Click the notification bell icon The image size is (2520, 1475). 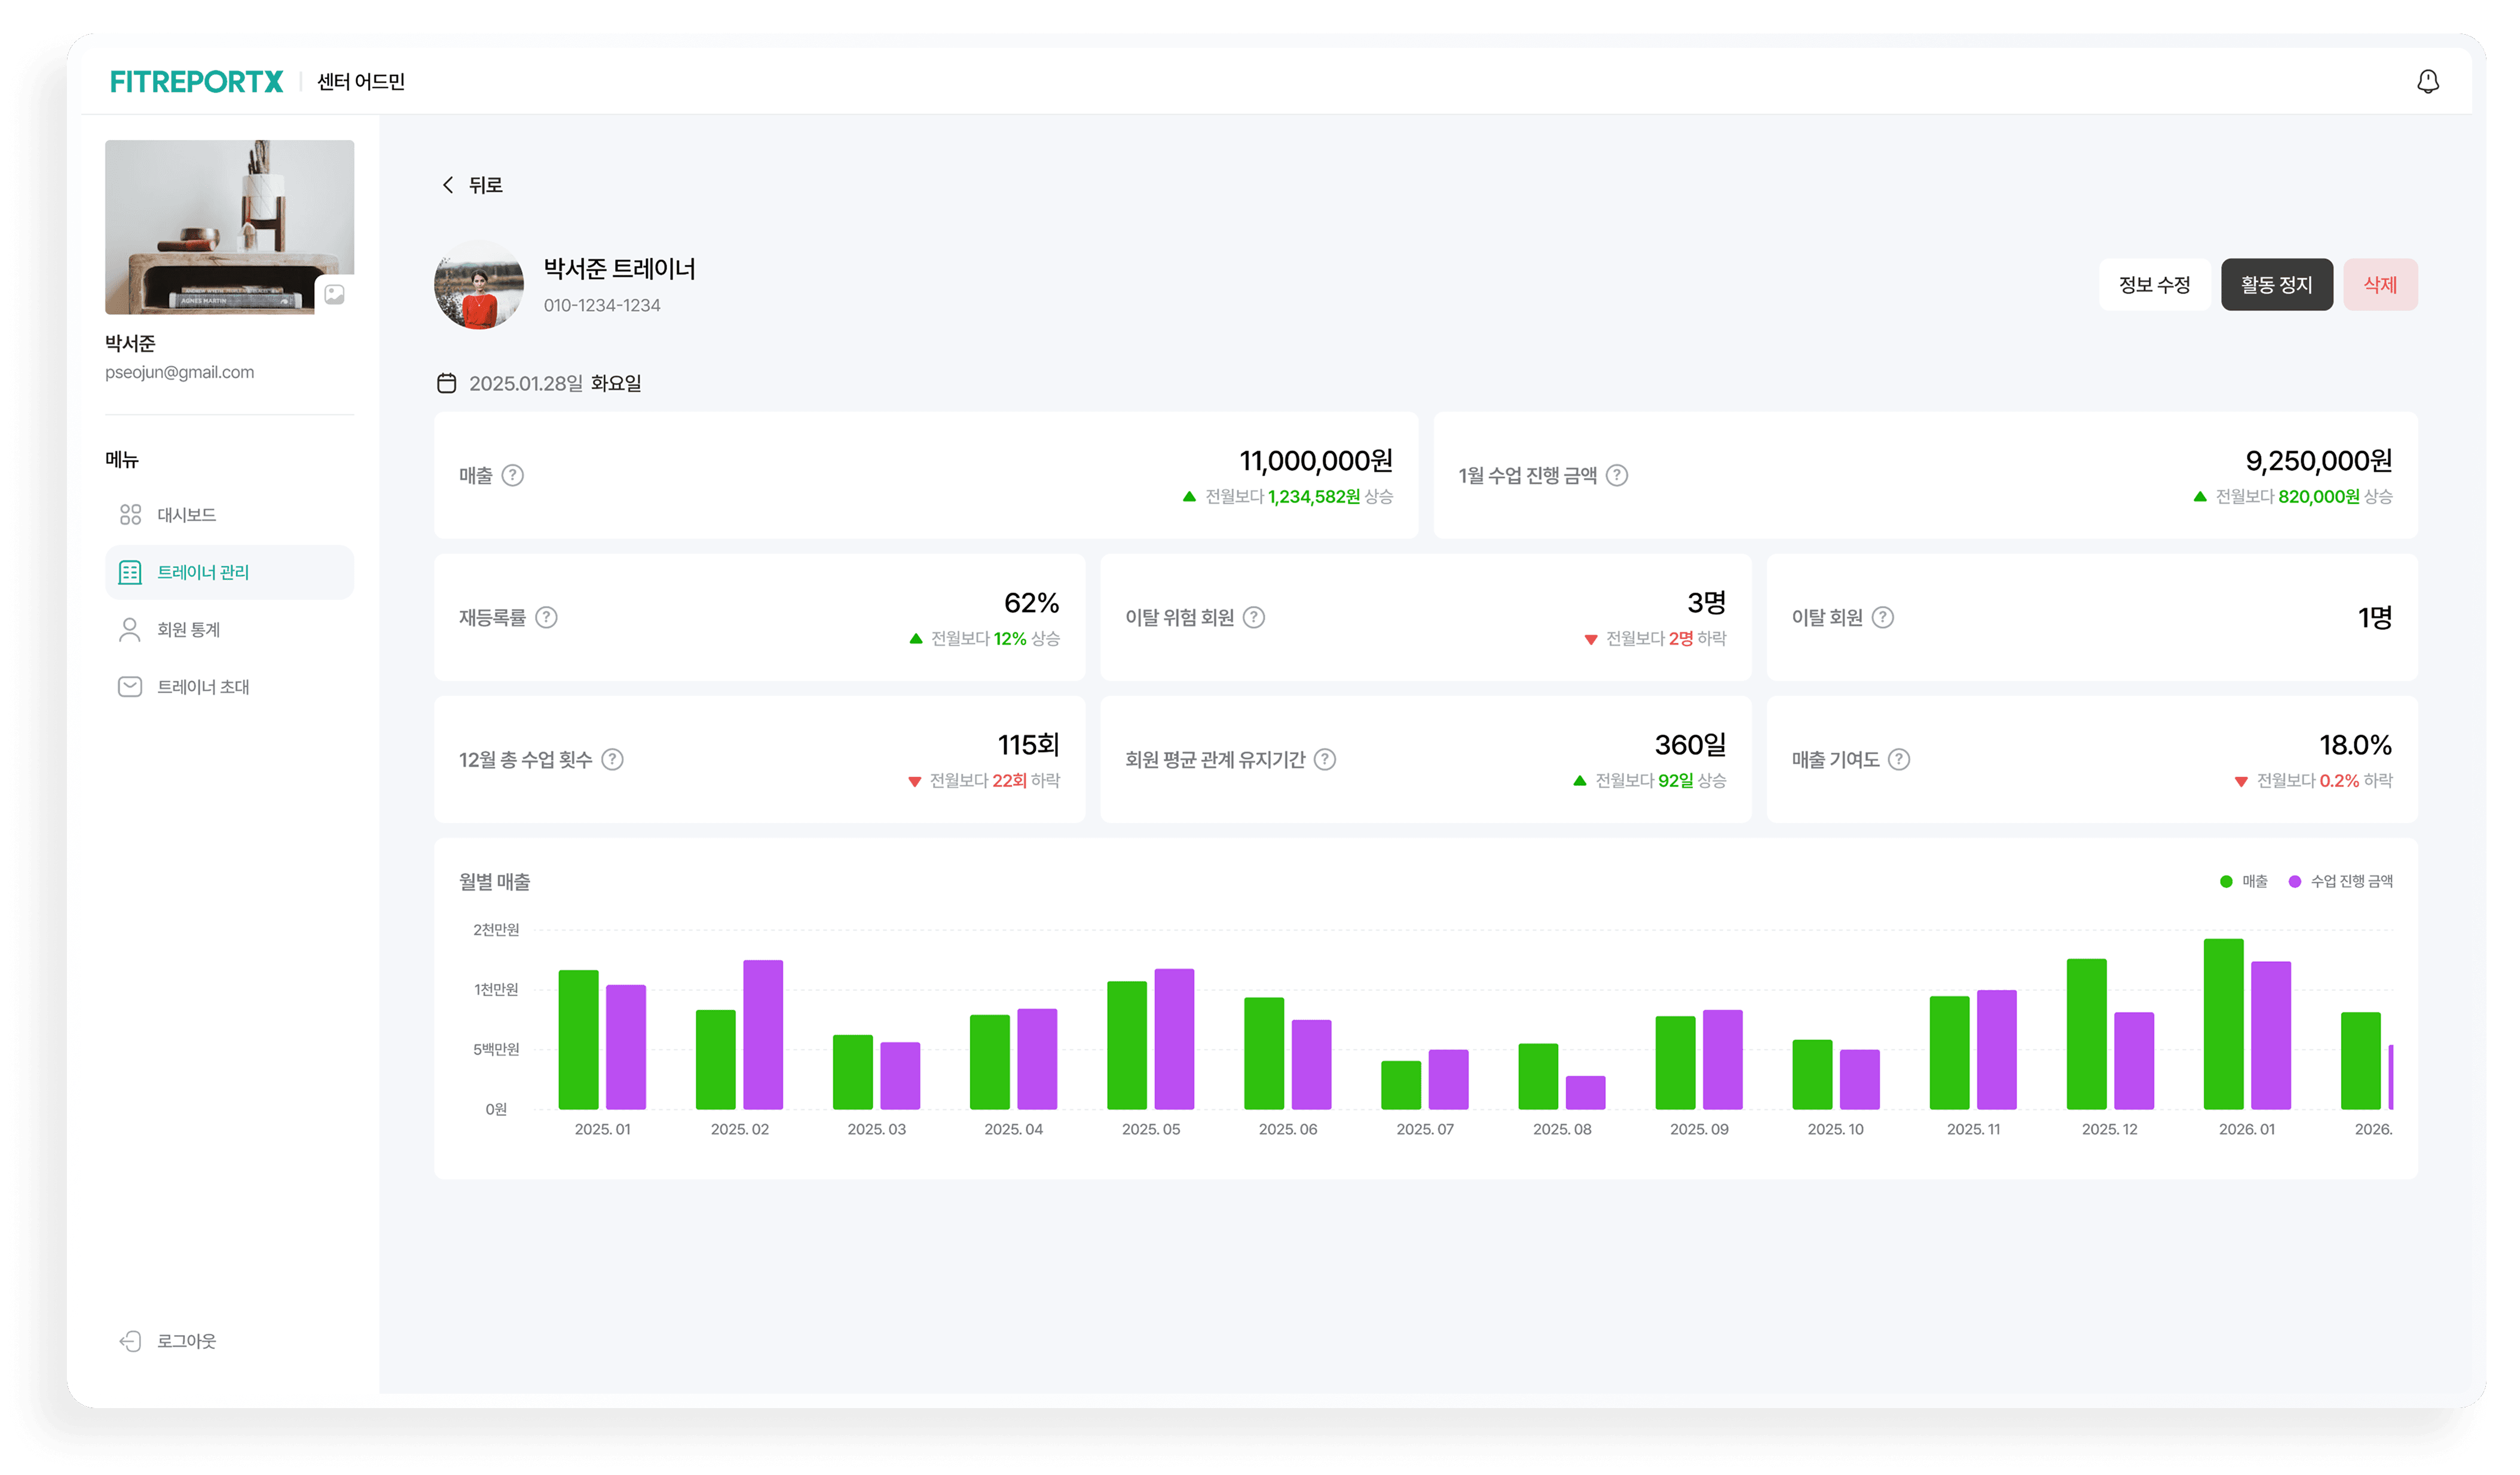point(2427,81)
